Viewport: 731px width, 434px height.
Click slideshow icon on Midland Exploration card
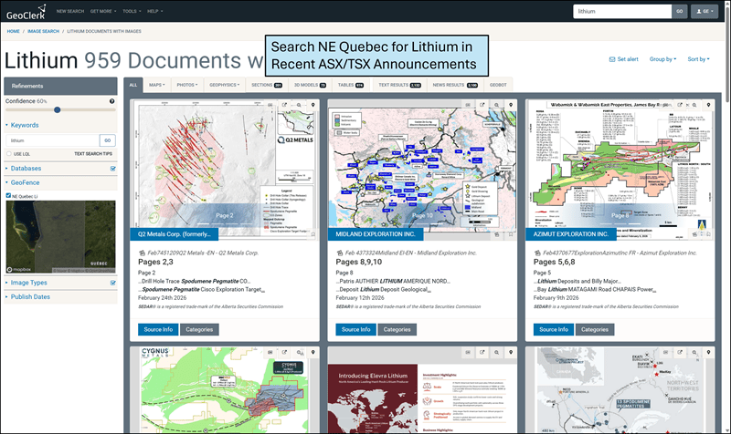click(468, 105)
